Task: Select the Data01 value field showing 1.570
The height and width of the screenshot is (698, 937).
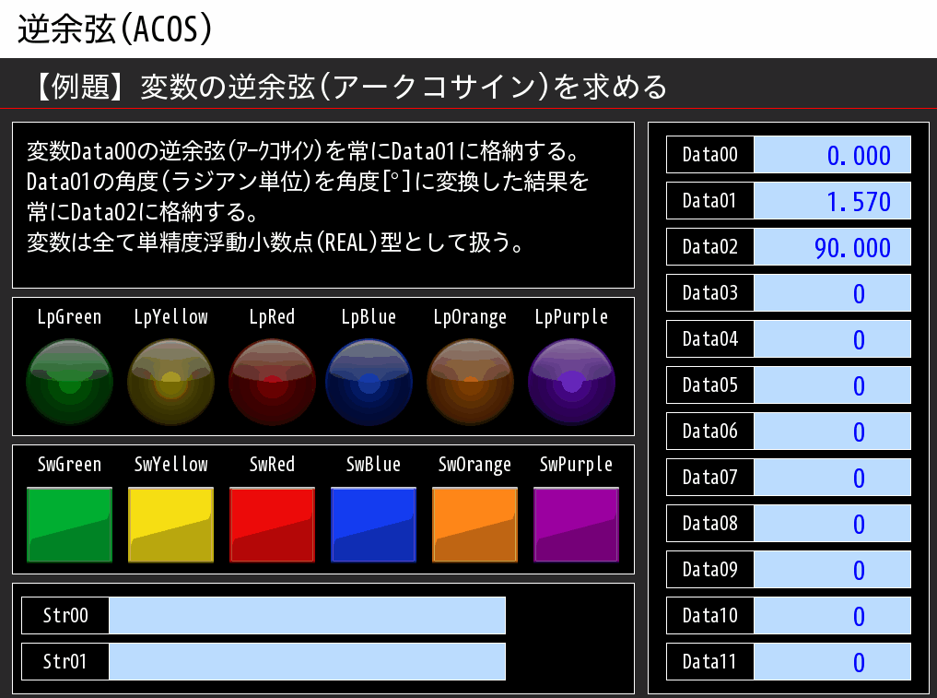Action: 832,200
